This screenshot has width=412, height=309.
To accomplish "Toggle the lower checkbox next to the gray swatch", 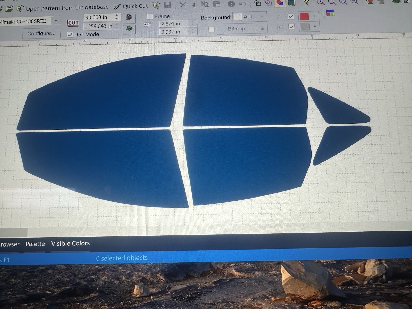I will [x=291, y=27].
